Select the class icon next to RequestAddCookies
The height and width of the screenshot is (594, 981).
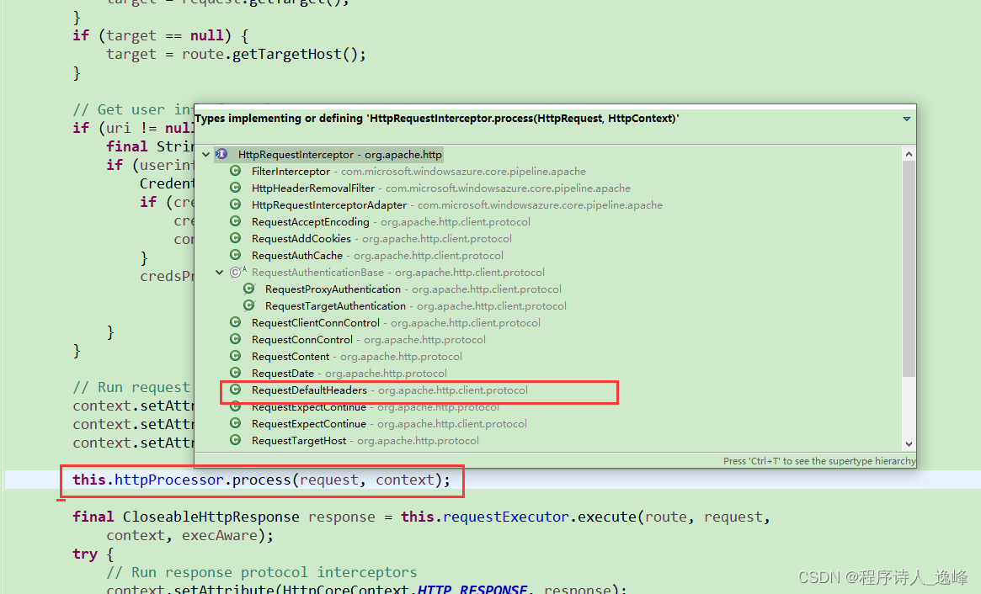click(236, 238)
